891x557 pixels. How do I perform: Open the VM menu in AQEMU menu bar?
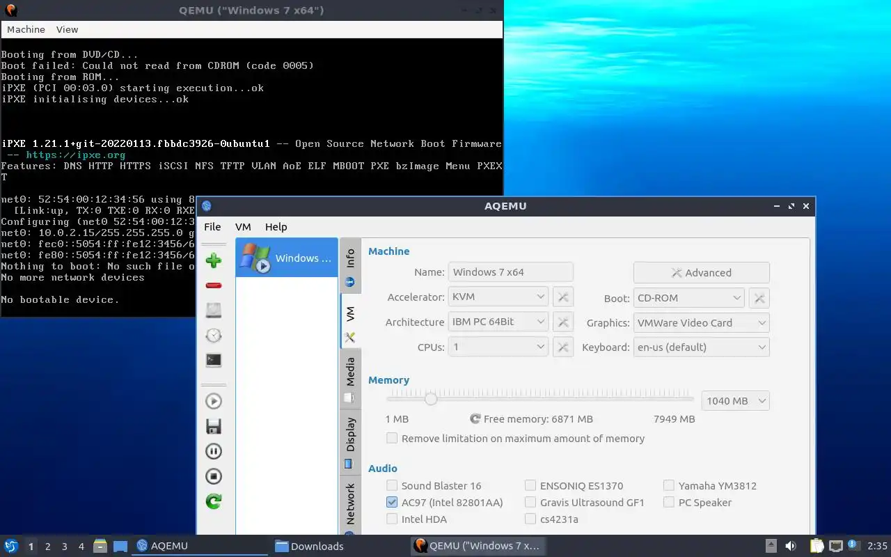click(x=243, y=227)
